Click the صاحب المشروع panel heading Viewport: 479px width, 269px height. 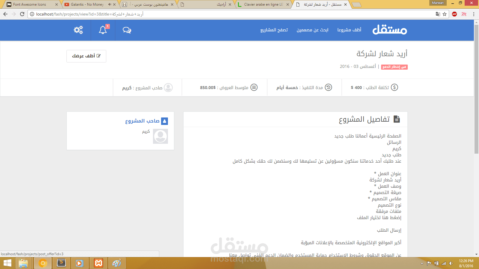142,121
